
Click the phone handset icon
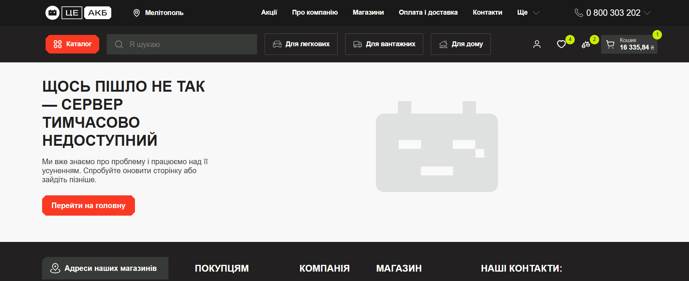[x=578, y=13]
